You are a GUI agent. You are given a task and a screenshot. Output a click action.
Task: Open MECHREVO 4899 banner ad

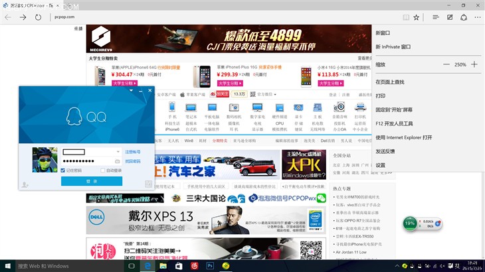(229, 38)
